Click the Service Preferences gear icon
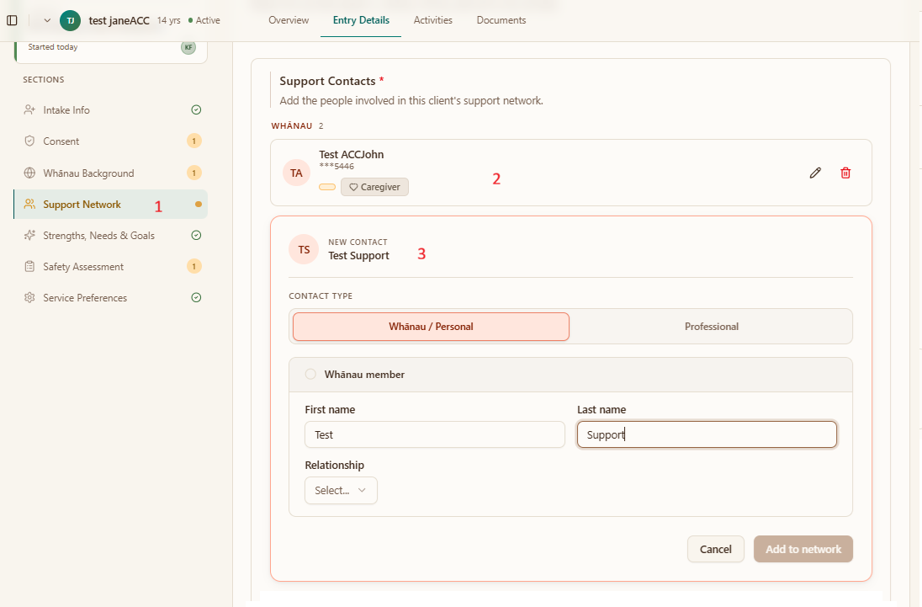This screenshot has width=922, height=607. [x=29, y=298]
